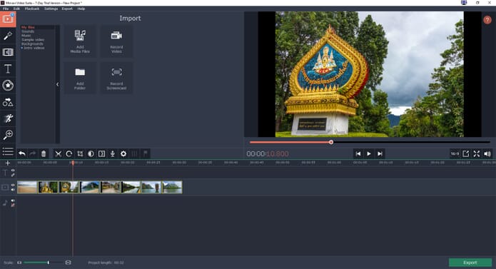
Task: Select Music in the import list
Action: coord(26,36)
